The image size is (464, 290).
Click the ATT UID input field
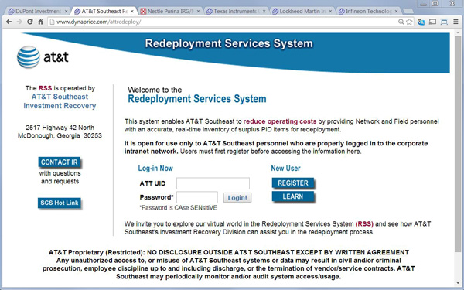click(213, 183)
